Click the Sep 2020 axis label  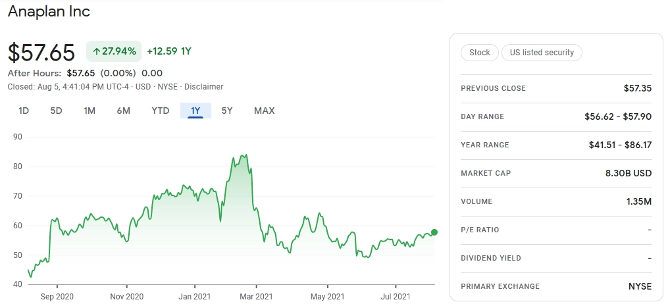coord(57,297)
